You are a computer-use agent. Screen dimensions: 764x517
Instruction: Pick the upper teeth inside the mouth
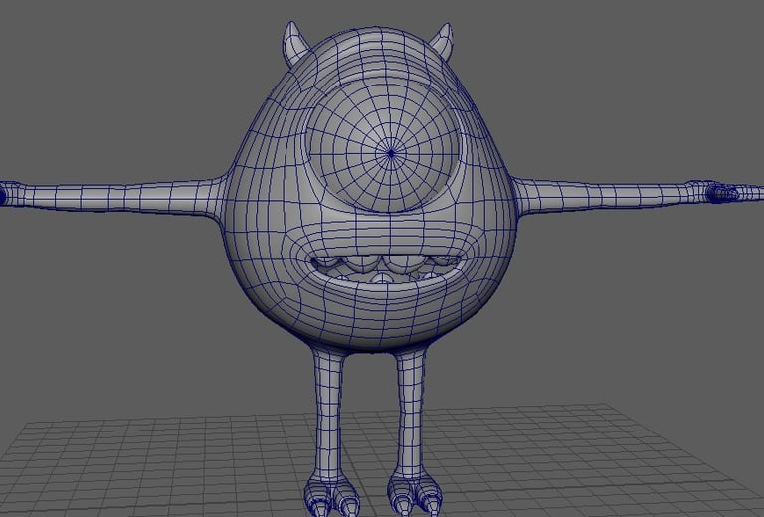pos(385,263)
